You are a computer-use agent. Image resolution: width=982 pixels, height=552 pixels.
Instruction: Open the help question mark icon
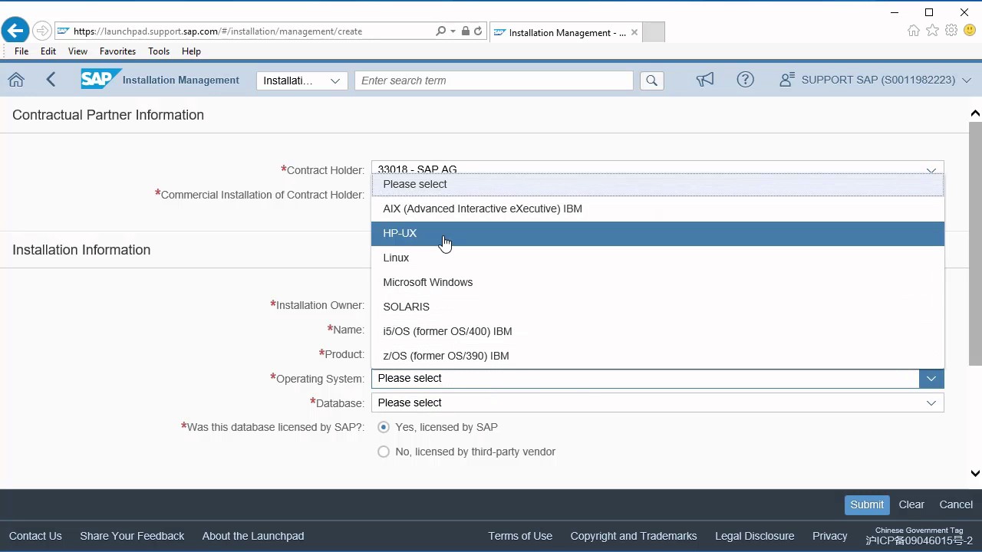coord(745,80)
